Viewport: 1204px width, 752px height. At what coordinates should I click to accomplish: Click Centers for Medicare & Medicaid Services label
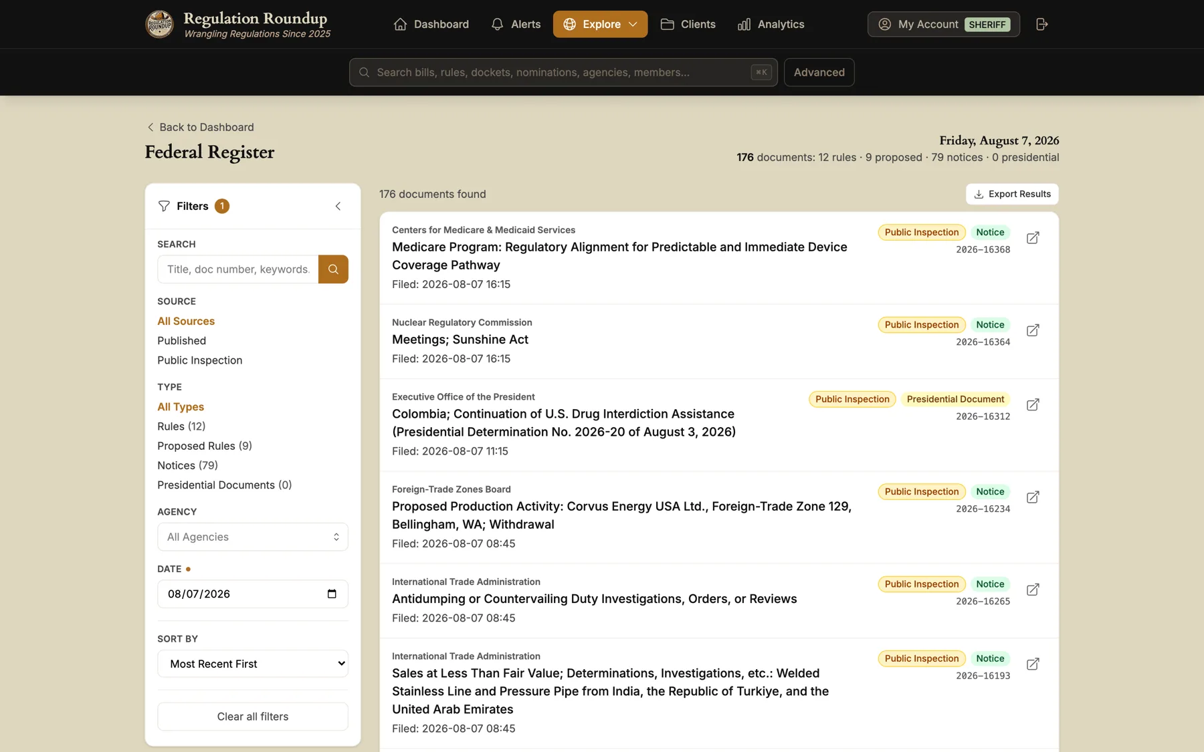pos(483,229)
